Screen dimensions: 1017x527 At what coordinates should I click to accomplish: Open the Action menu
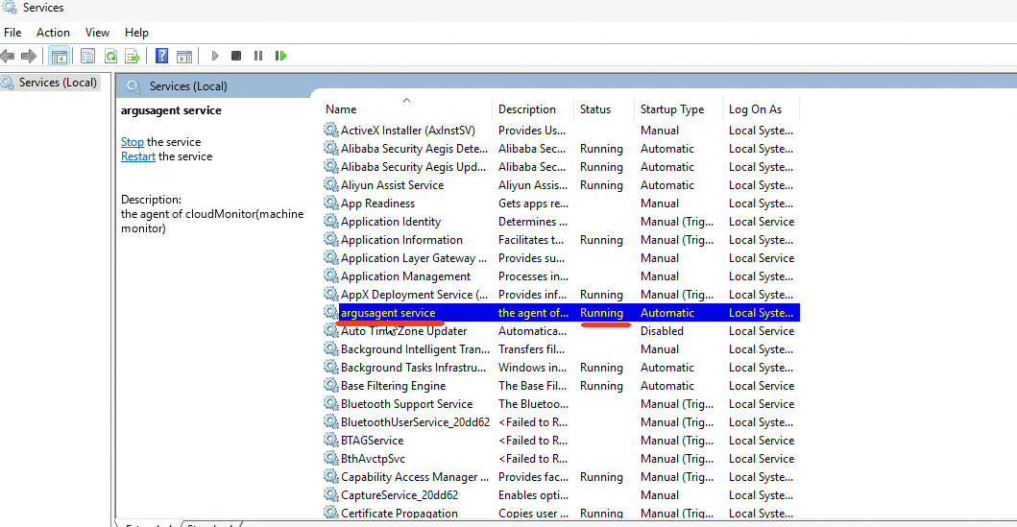click(53, 33)
